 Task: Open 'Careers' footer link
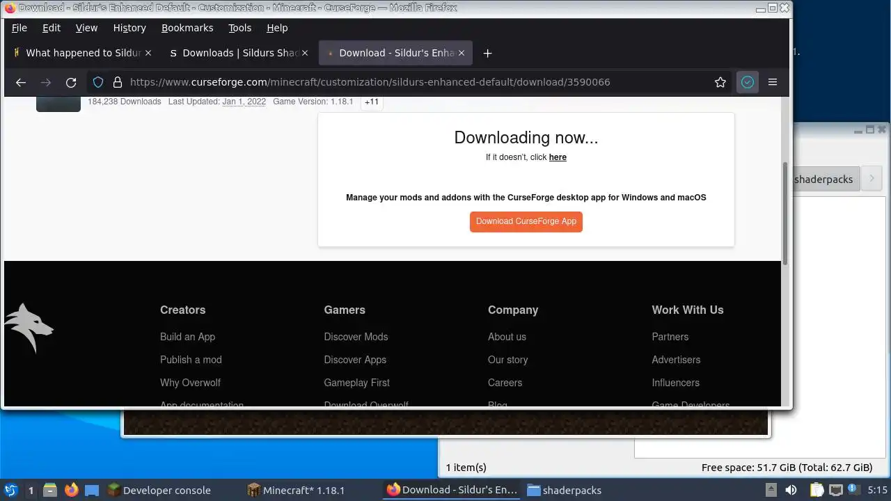click(x=505, y=383)
